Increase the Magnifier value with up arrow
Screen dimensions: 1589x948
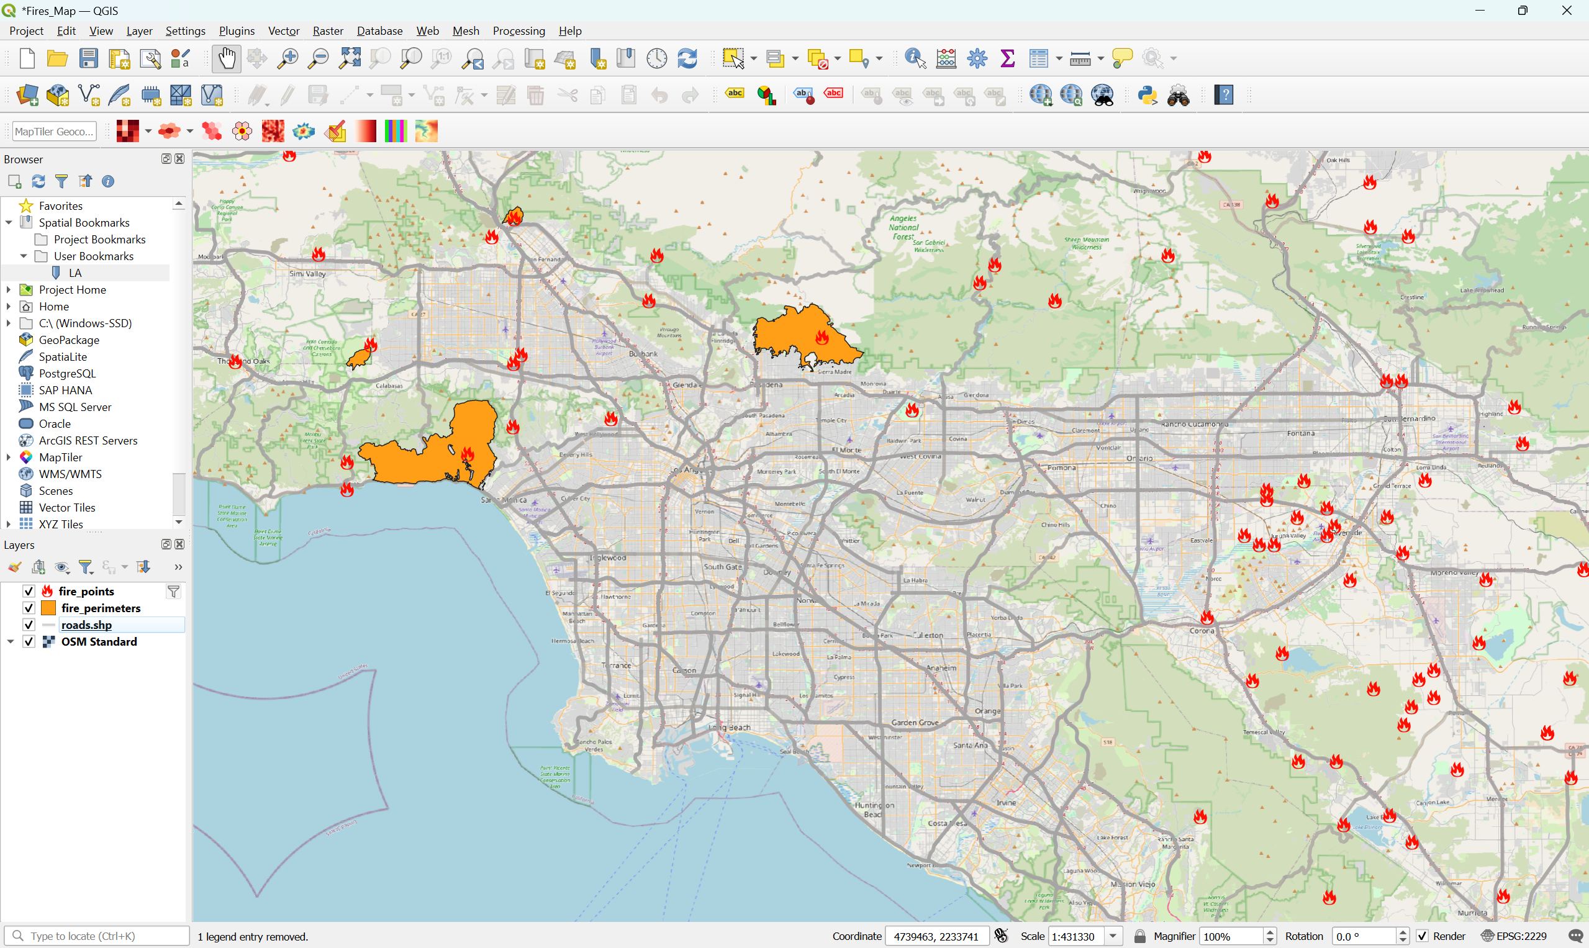1270,932
